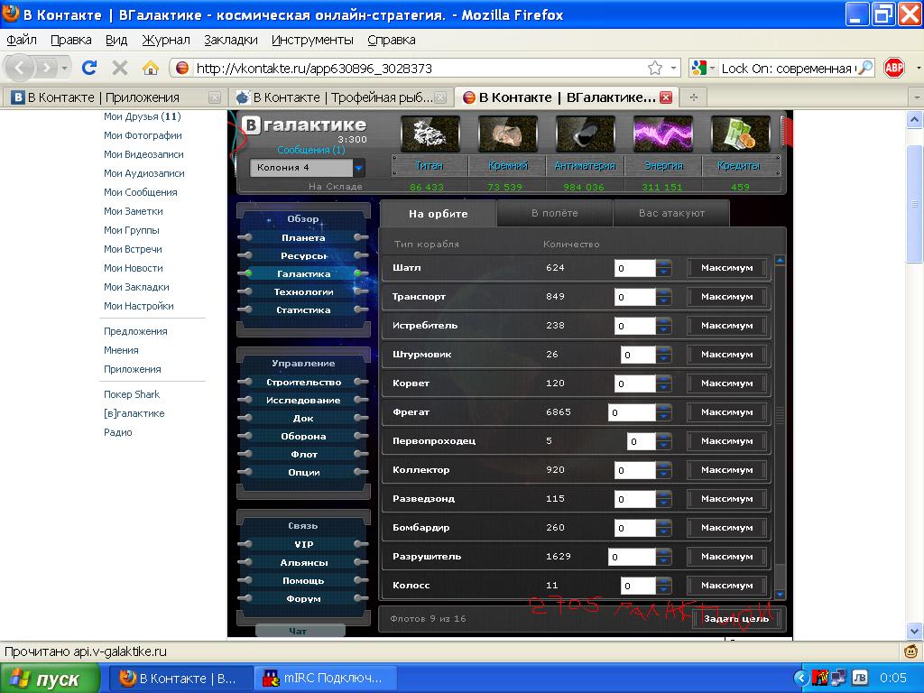Image resolution: width=924 pixels, height=693 pixels.
Task: Open Сообщения (1) link
Action: tap(311, 151)
